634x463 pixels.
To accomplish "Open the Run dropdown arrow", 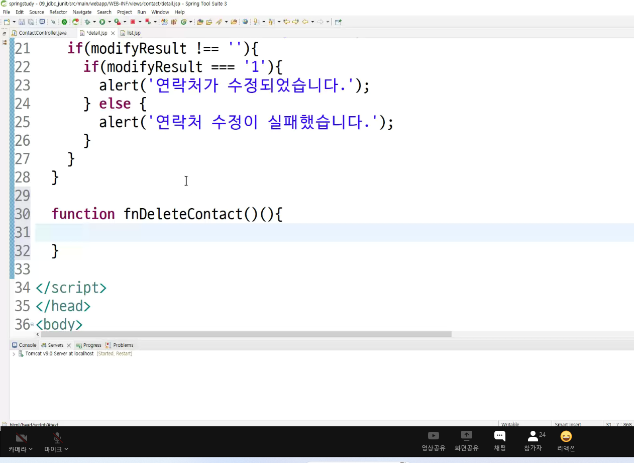I will [x=109, y=22].
